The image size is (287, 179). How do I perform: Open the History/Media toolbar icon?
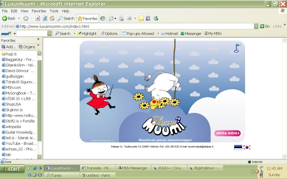[103, 19]
